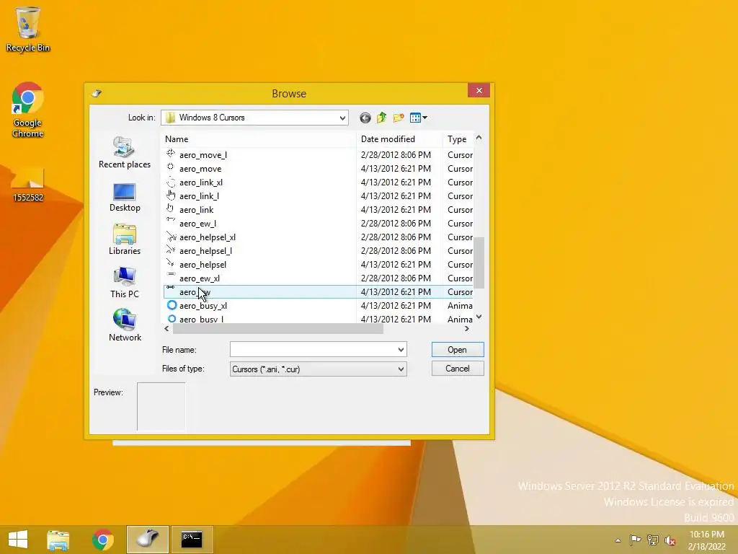Viewport: 738px width, 554px height.
Task: Expand the Look in folder dropdown
Action: coord(342,118)
